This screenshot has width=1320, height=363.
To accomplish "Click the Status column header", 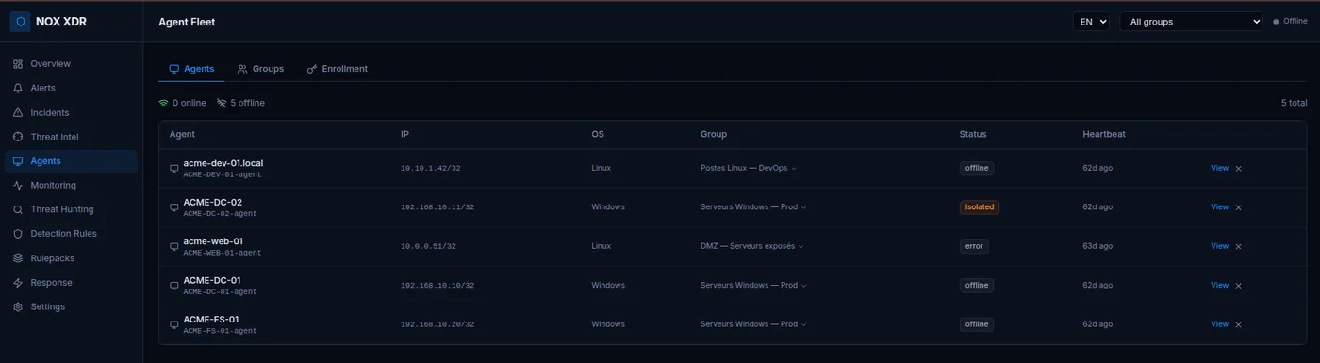I will pyautogui.click(x=973, y=134).
